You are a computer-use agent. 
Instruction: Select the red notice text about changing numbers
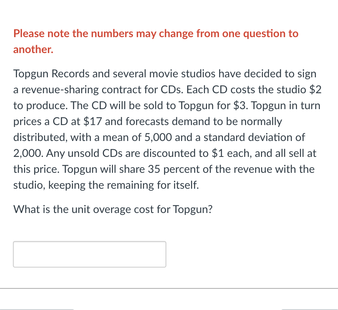point(156,41)
